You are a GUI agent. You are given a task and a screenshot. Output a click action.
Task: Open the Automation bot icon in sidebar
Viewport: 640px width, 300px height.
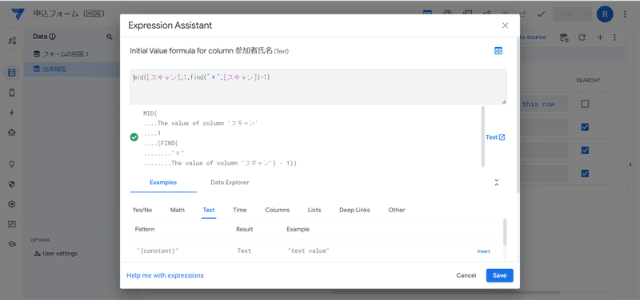click(12, 132)
